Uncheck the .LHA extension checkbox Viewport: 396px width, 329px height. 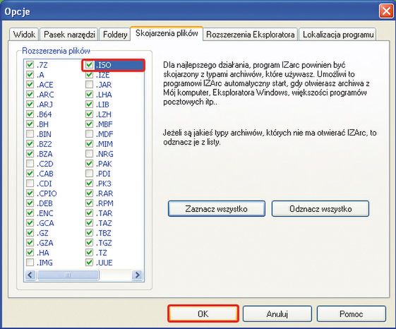[x=89, y=95]
